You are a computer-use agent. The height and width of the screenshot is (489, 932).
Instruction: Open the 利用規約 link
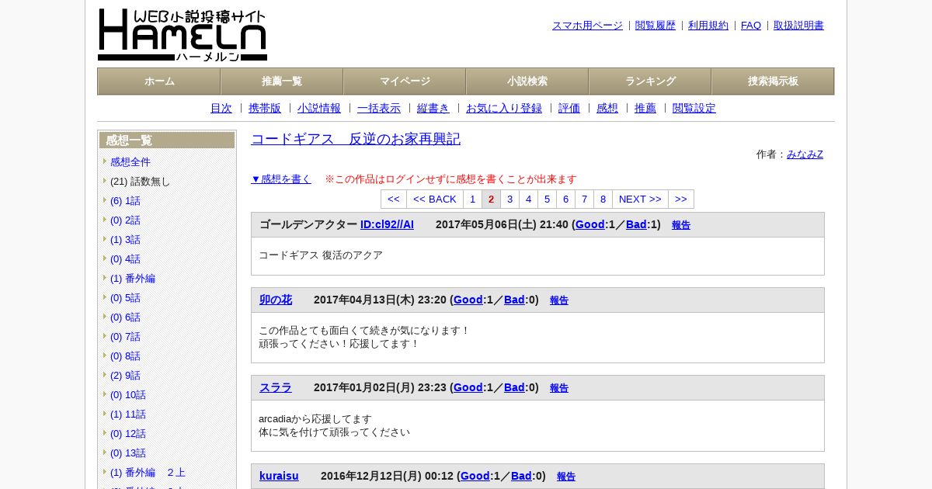click(708, 26)
